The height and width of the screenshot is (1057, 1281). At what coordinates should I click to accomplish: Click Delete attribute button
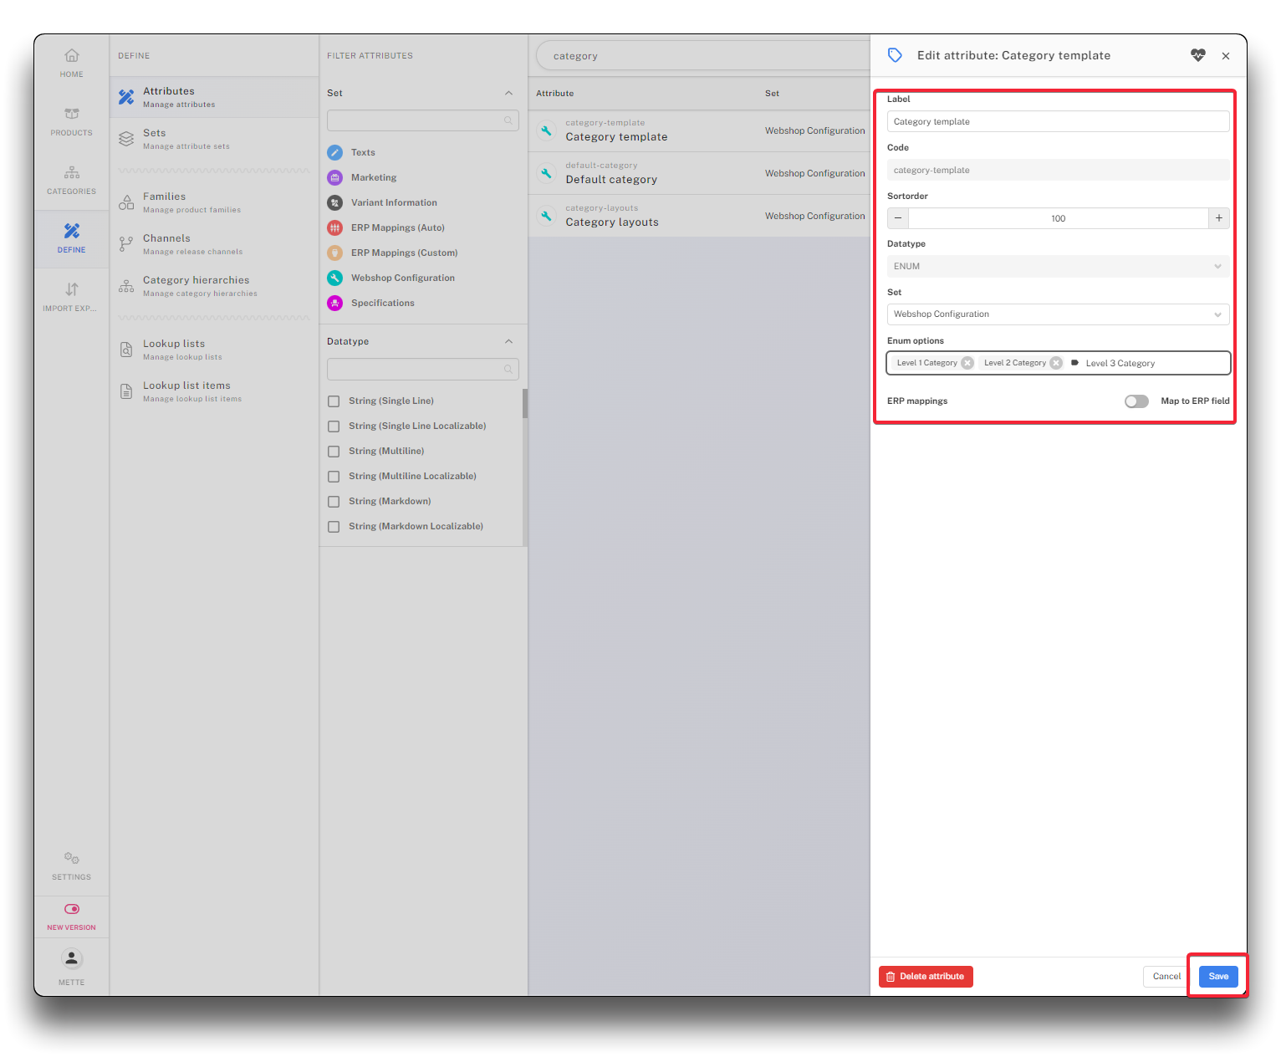point(926,977)
